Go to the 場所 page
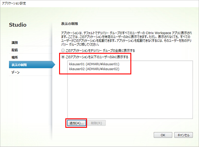This screenshot has height=147, width=199. pos(15,57)
